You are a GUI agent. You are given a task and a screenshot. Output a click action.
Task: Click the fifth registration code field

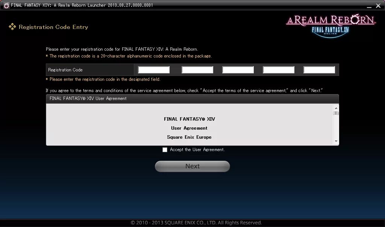coord(319,70)
